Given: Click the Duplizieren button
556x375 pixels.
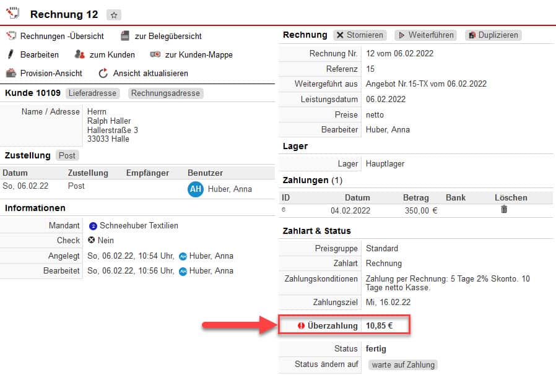Looking at the screenshot, I should pos(493,35).
